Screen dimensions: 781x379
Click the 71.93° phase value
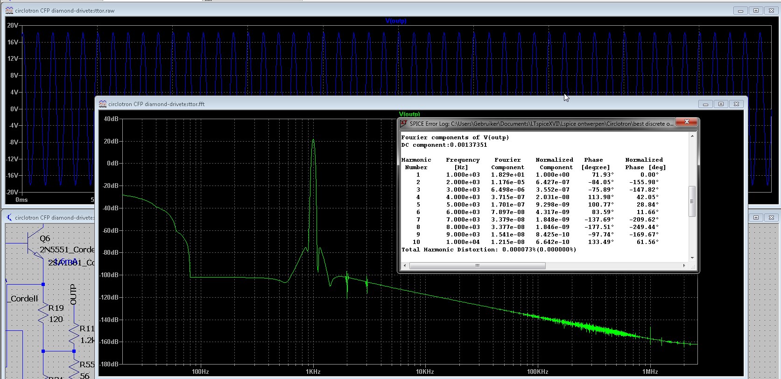point(602,175)
